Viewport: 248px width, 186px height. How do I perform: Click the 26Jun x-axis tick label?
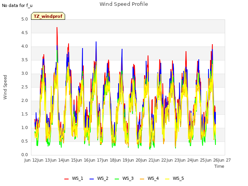click(219, 160)
